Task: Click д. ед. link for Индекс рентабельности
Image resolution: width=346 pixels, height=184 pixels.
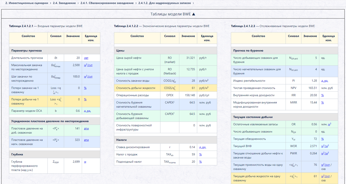Action: [325, 81]
